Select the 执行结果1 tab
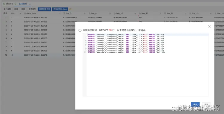This screenshot has width=224, height=114. [23, 4]
